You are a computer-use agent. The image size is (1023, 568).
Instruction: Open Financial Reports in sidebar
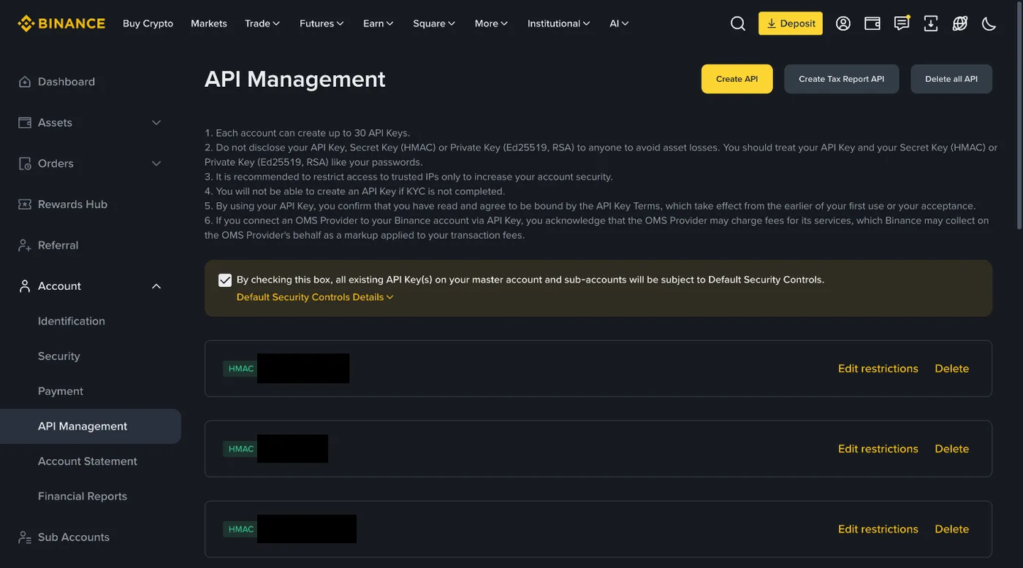tap(83, 496)
